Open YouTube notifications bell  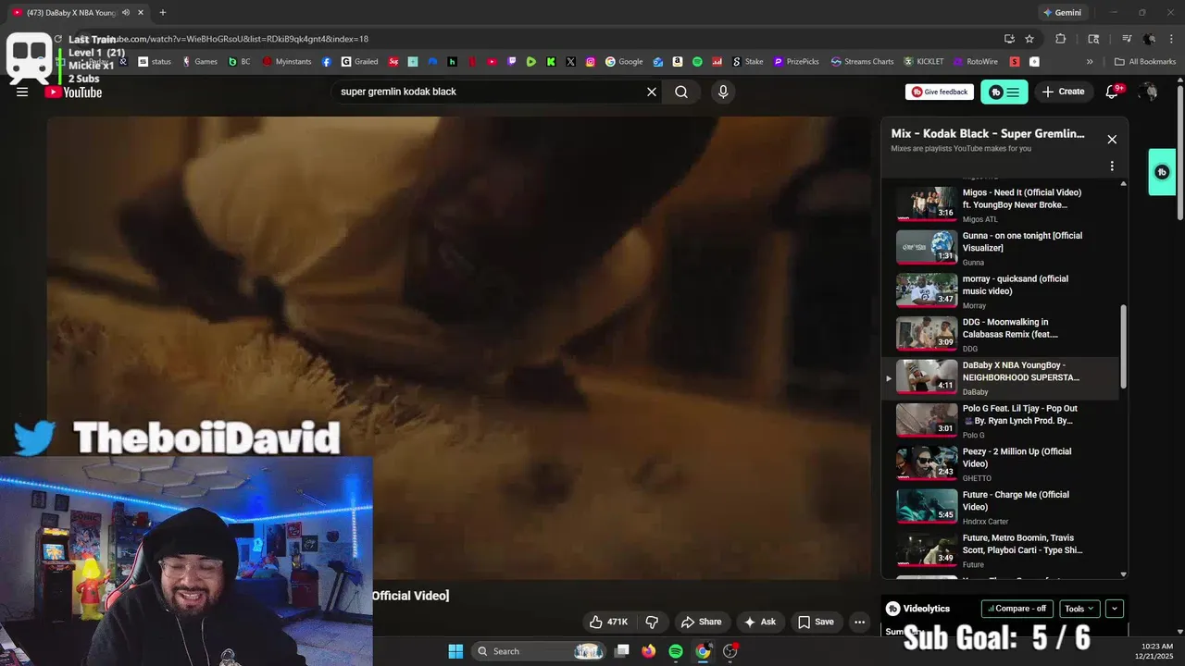1113,92
